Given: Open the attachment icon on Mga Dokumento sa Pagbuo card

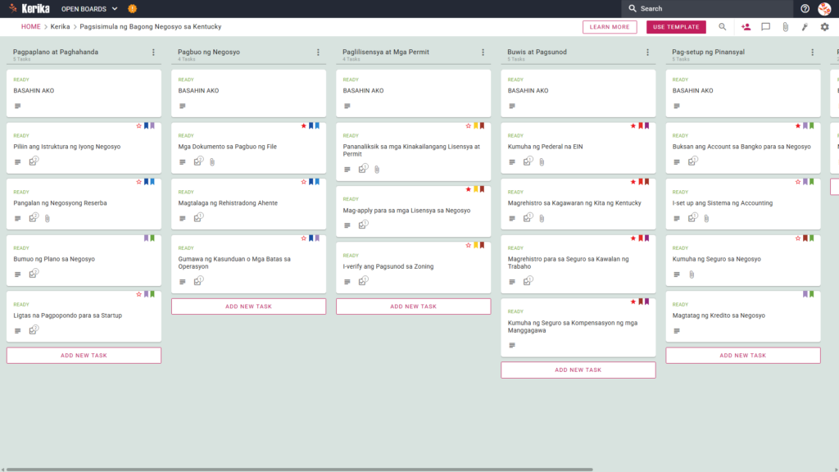Looking at the screenshot, I should (x=212, y=161).
